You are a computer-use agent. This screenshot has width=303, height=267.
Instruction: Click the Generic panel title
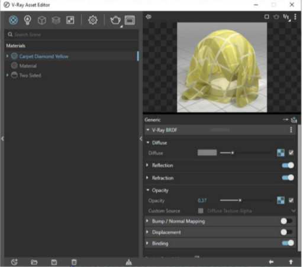(x=153, y=120)
